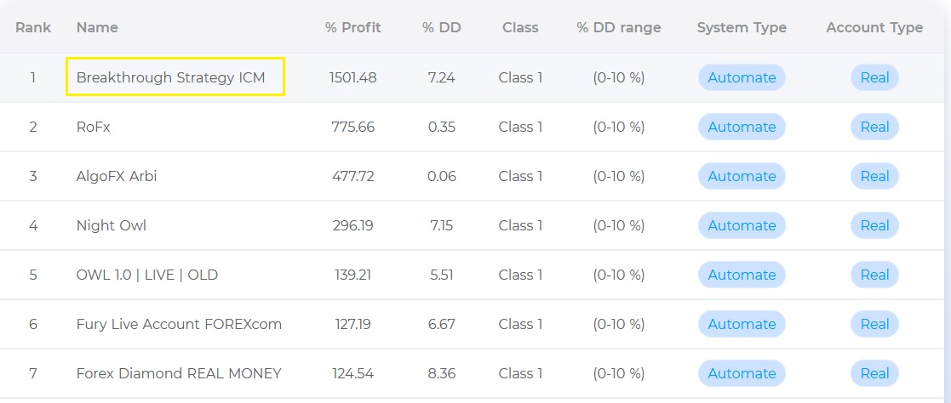The width and height of the screenshot is (951, 403).
Task: Select AlgoFX Arbi in the table
Action: [x=117, y=176]
